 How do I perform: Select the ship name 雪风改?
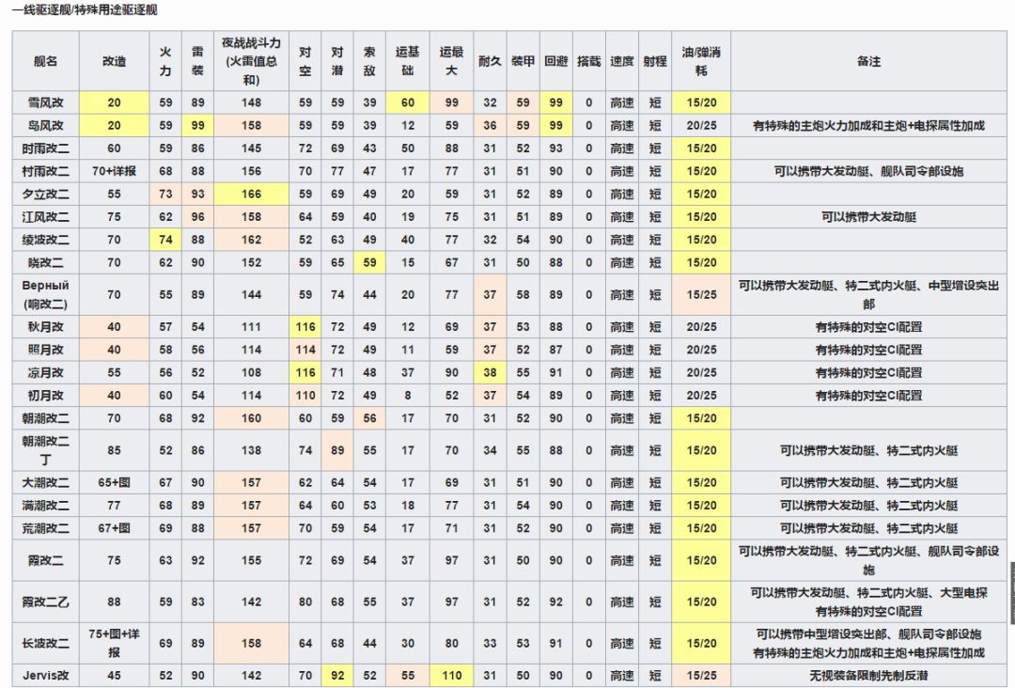pos(45,102)
